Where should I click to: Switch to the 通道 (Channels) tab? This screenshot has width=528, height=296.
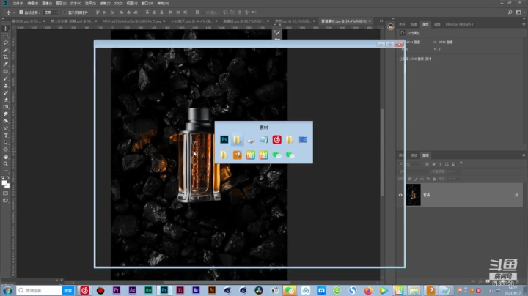[414, 155]
